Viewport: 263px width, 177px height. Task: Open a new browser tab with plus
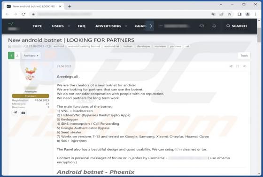point(70,7)
